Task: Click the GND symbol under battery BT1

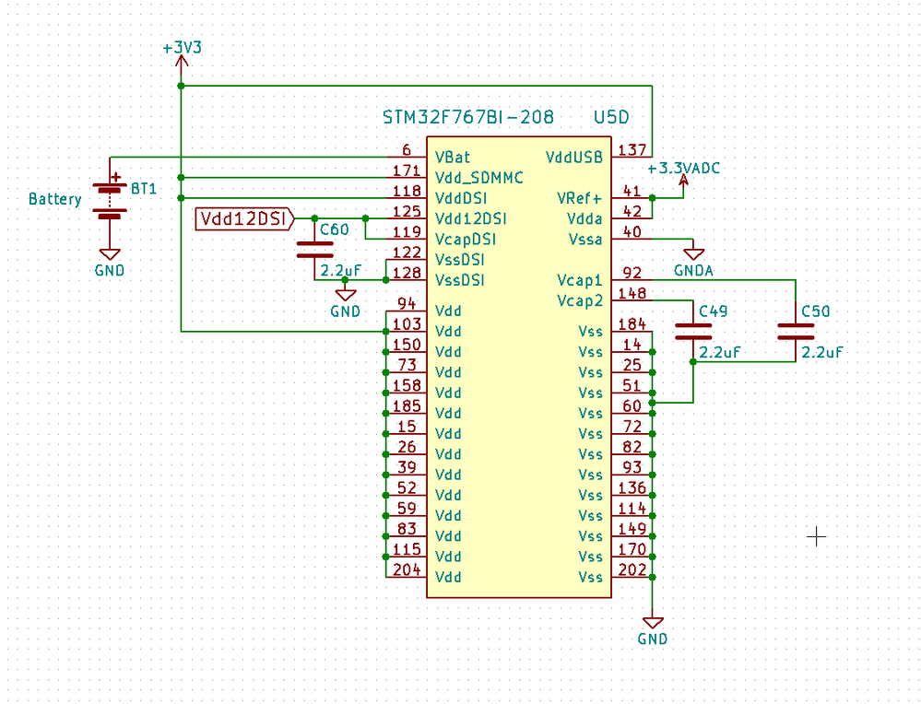Action: click(110, 263)
